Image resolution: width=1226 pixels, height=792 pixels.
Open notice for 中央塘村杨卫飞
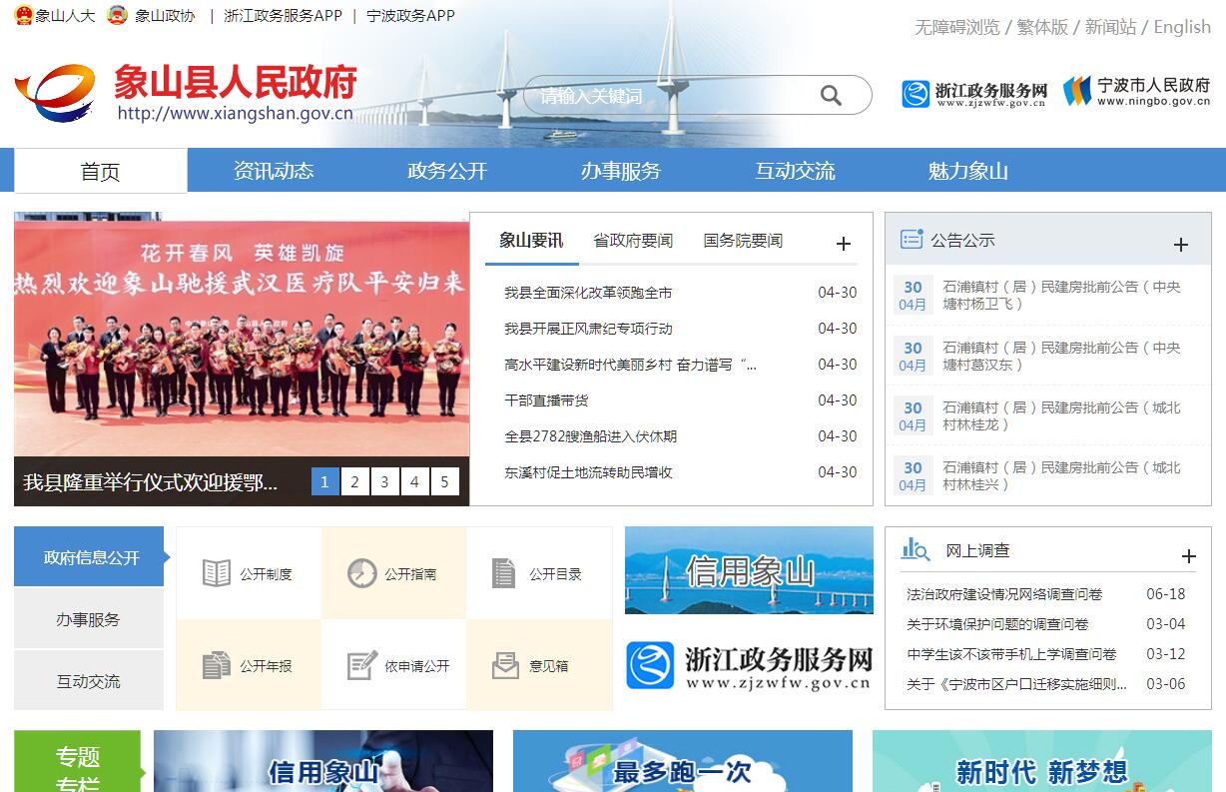[x=1061, y=295]
